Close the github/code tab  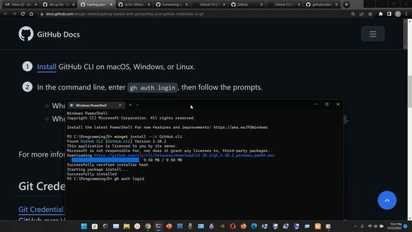pyautogui.click(x=336, y=5)
